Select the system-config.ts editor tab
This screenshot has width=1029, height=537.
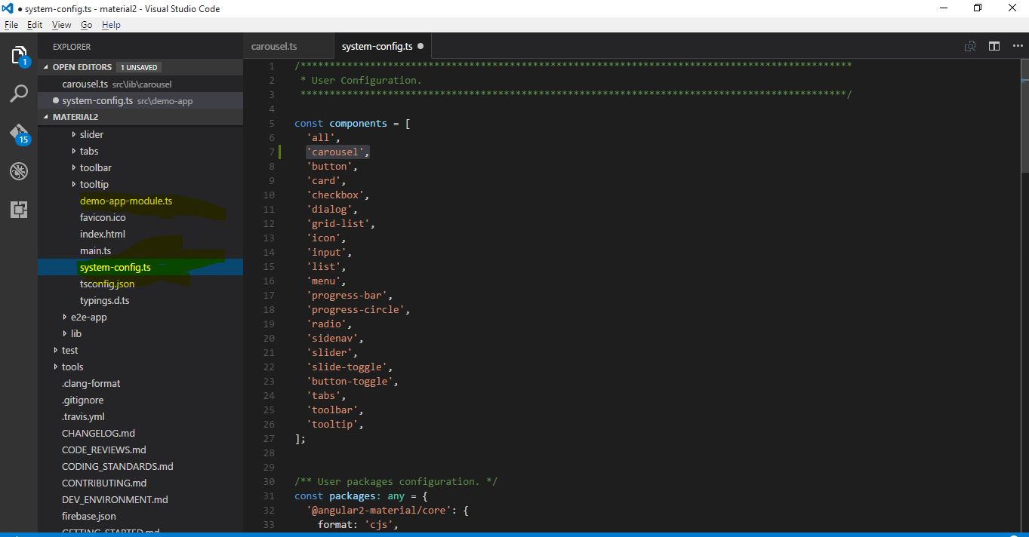383,46
